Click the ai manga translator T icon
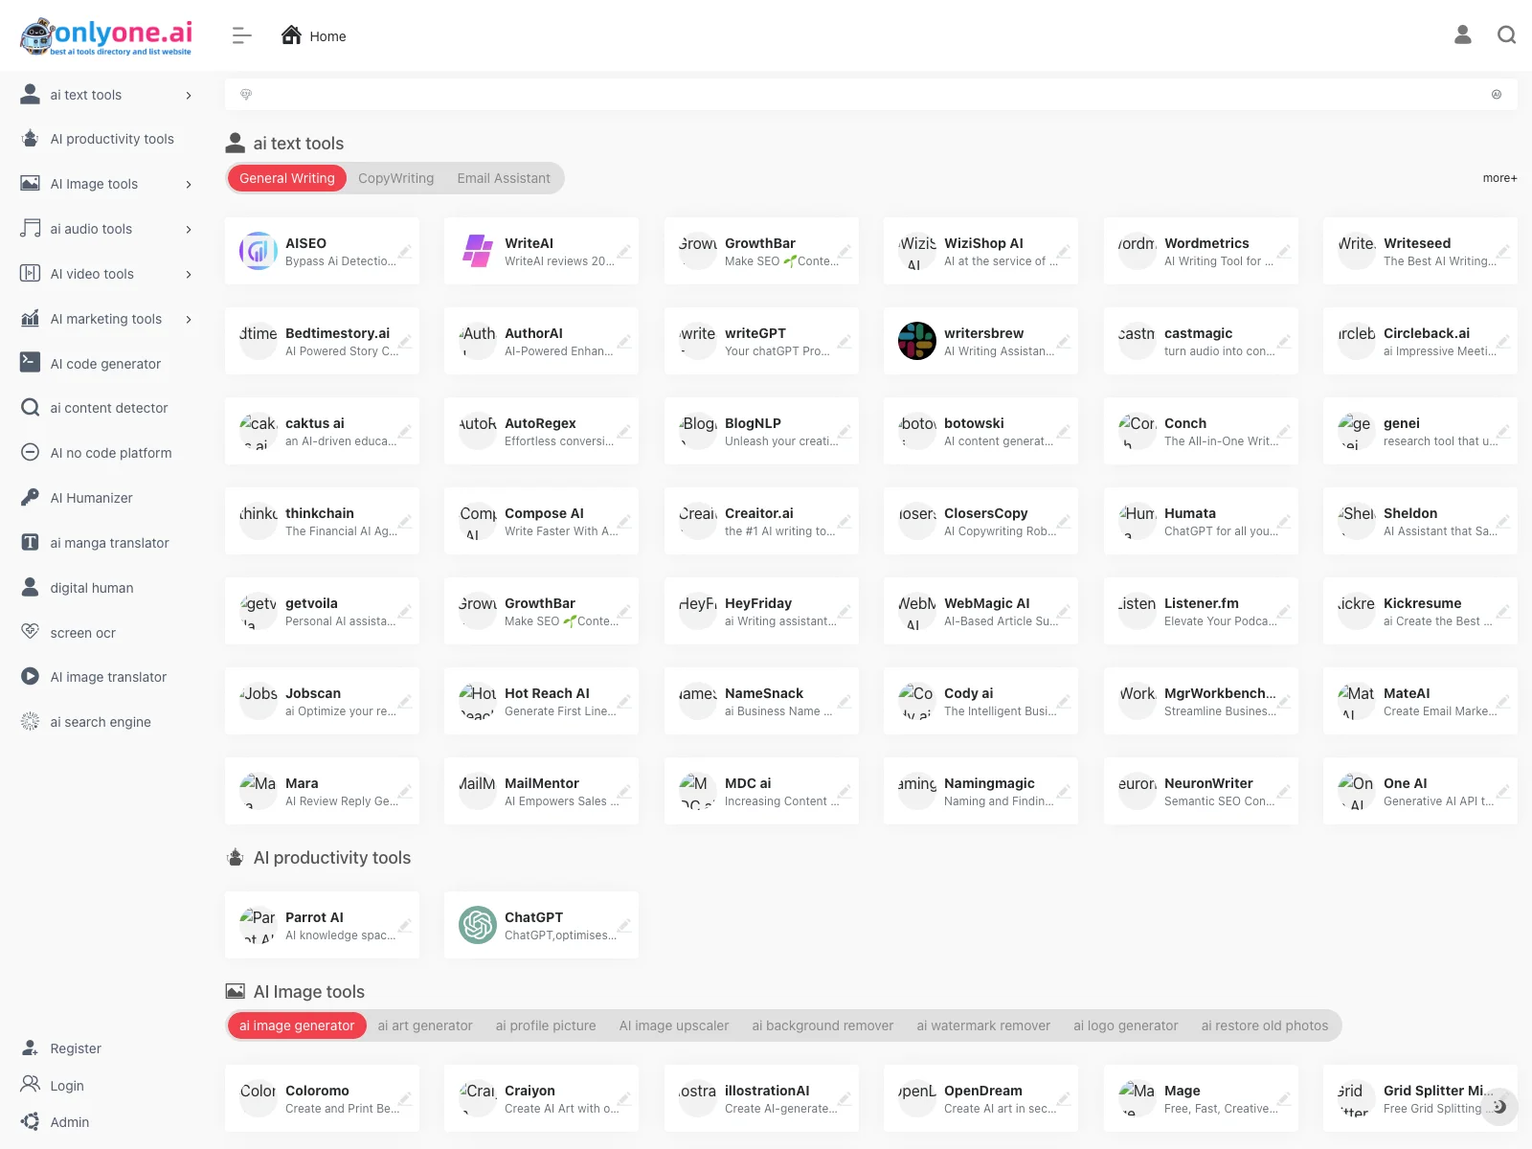This screenshot has width=1532, height=1149. pyautogui.click(x=31, y=543)
